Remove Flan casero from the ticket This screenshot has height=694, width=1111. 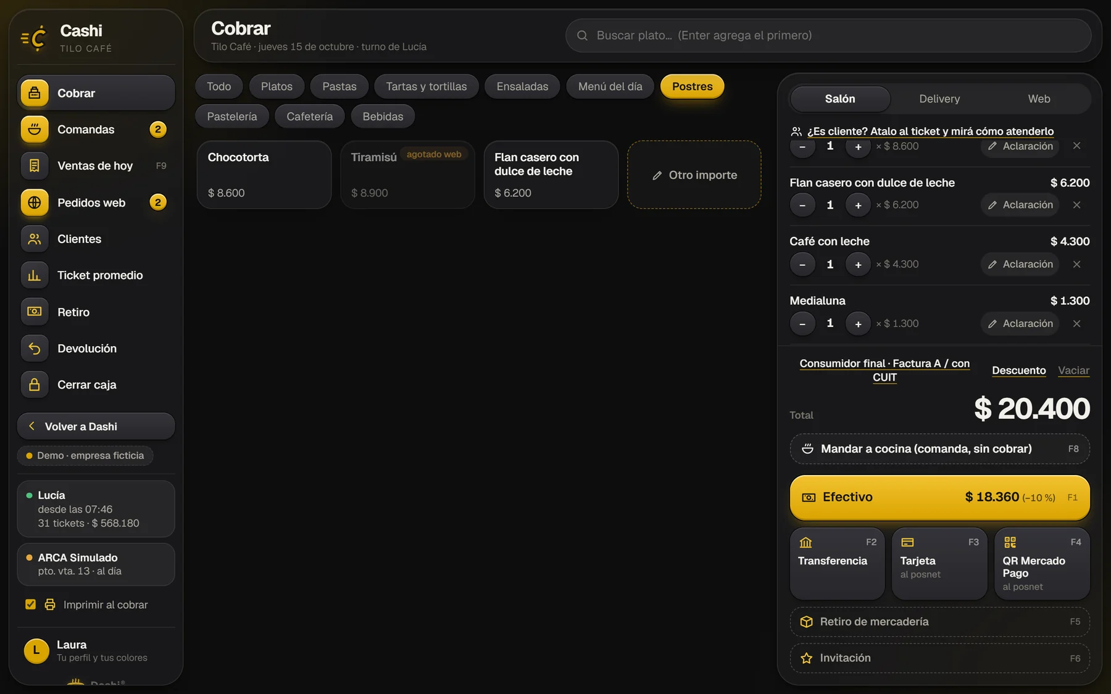click(x=1076, y=205)
